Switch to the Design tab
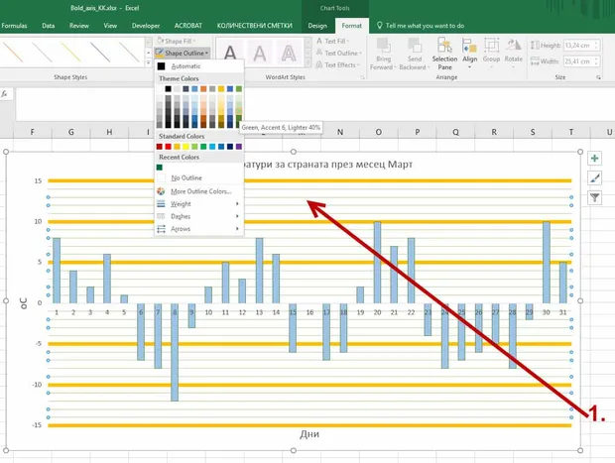Viewport: 615px width, 463px height. (x=317, y=26)
